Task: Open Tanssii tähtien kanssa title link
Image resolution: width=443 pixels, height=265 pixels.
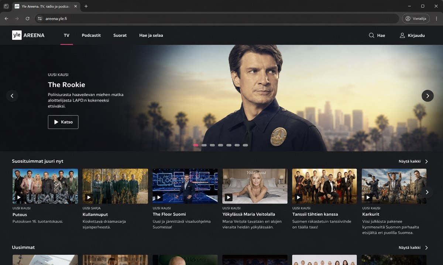Action: point(315,214)
